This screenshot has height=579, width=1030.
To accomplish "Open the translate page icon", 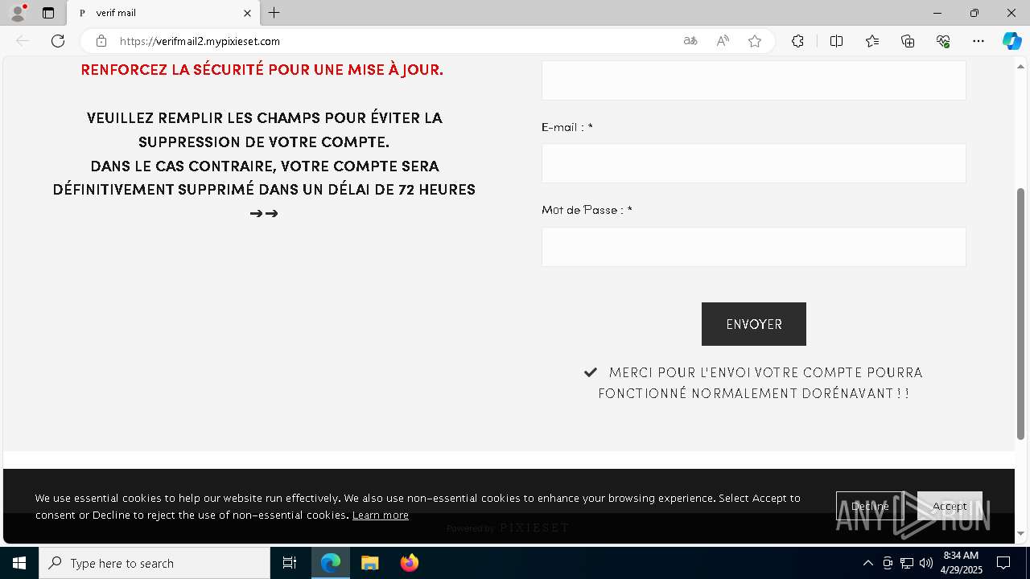I will tap(690, 41).
